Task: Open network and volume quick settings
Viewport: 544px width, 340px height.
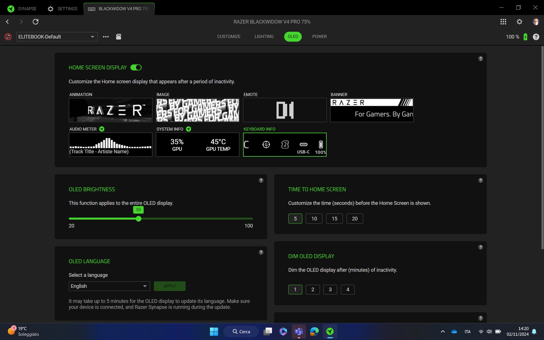Action: tap(489, 331)
